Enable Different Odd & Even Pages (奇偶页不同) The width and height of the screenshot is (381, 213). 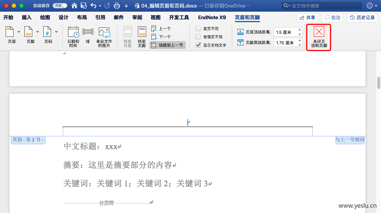point(198,37)
